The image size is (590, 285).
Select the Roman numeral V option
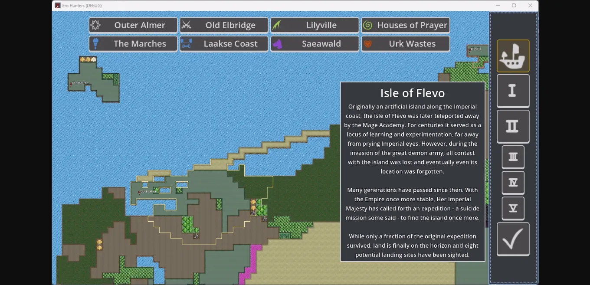(x=513, y=209)
